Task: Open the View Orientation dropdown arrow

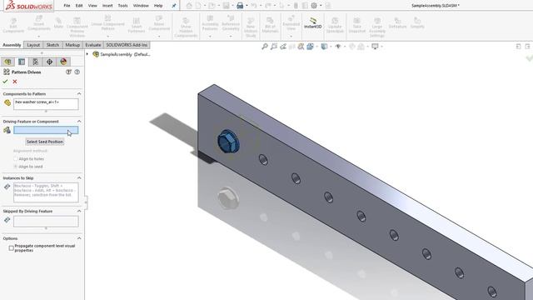Action: (316, 47)
